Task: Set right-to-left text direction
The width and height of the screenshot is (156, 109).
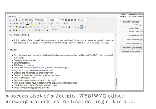Action: [13, 27]
